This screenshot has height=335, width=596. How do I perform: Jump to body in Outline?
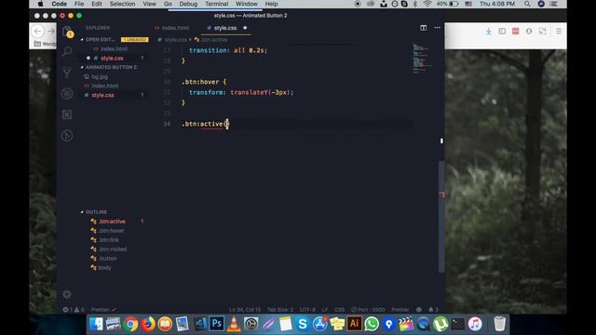pos(104,268)
